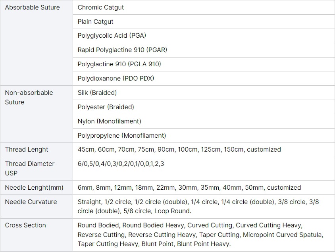Click the Non-absorbable Suture header cell
The image size is (335, 252).
coord(37,114)
